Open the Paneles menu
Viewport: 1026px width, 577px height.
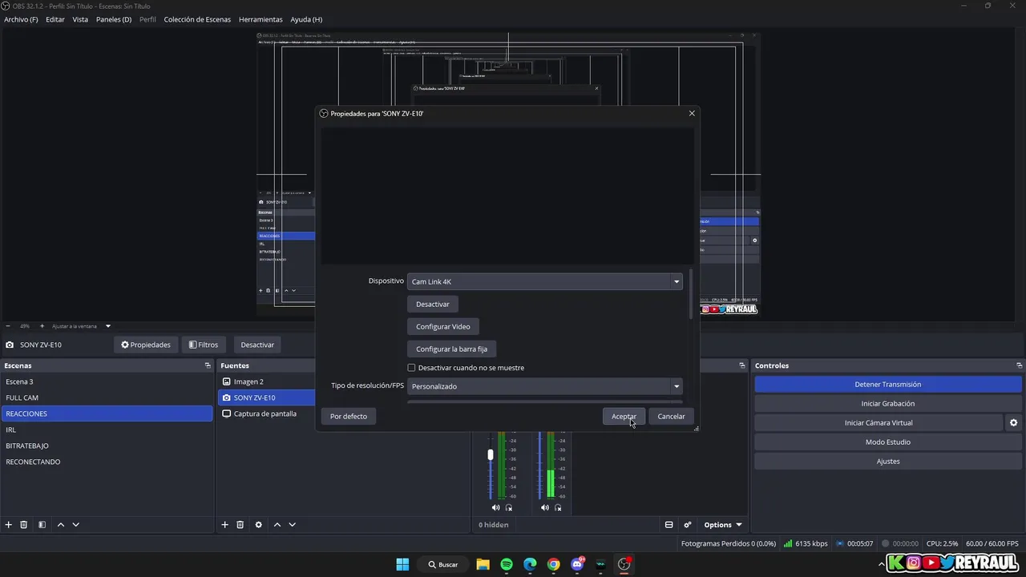pyautogui.click(x=114, y=19)
